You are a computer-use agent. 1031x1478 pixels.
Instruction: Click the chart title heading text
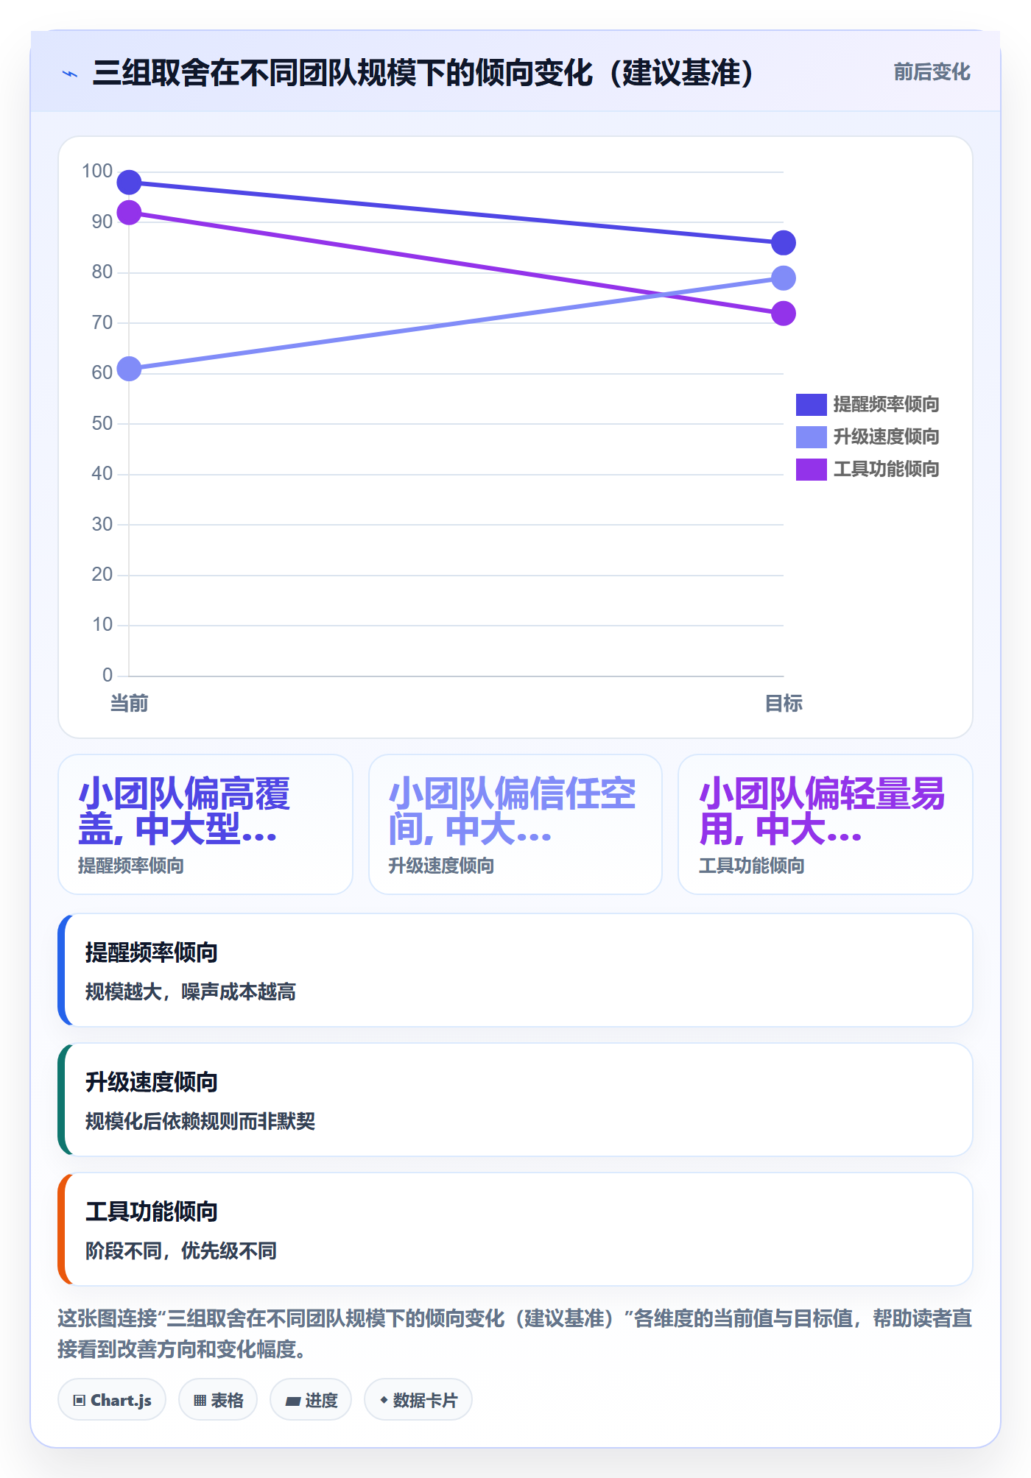(x=423, y=73)
